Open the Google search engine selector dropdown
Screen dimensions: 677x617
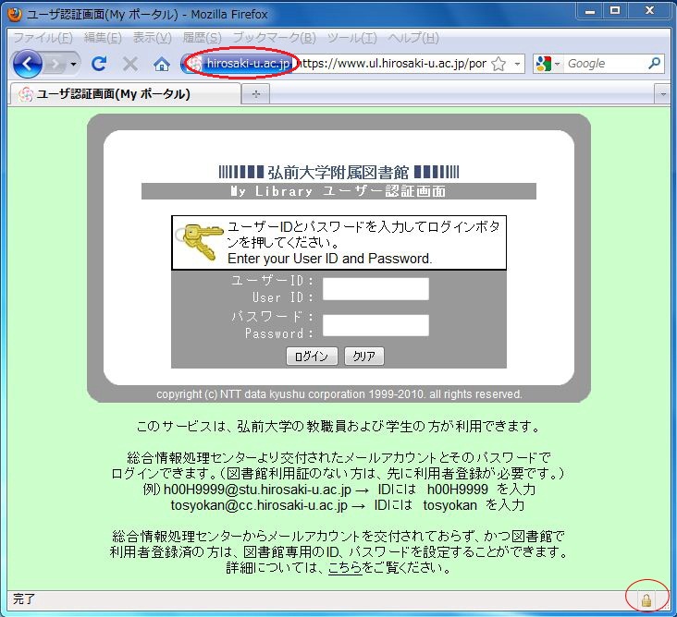pos(548,64)
